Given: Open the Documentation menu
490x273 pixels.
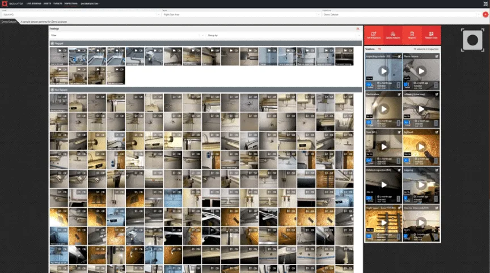Looking at the screenshot, I should (90, 4).
